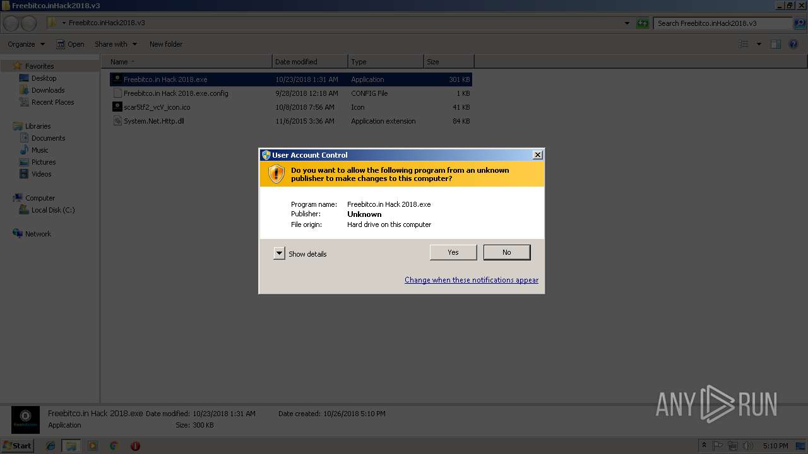Open Downloads in Favorites
Screen dimensions: 808x454
(x=48, y=90)
